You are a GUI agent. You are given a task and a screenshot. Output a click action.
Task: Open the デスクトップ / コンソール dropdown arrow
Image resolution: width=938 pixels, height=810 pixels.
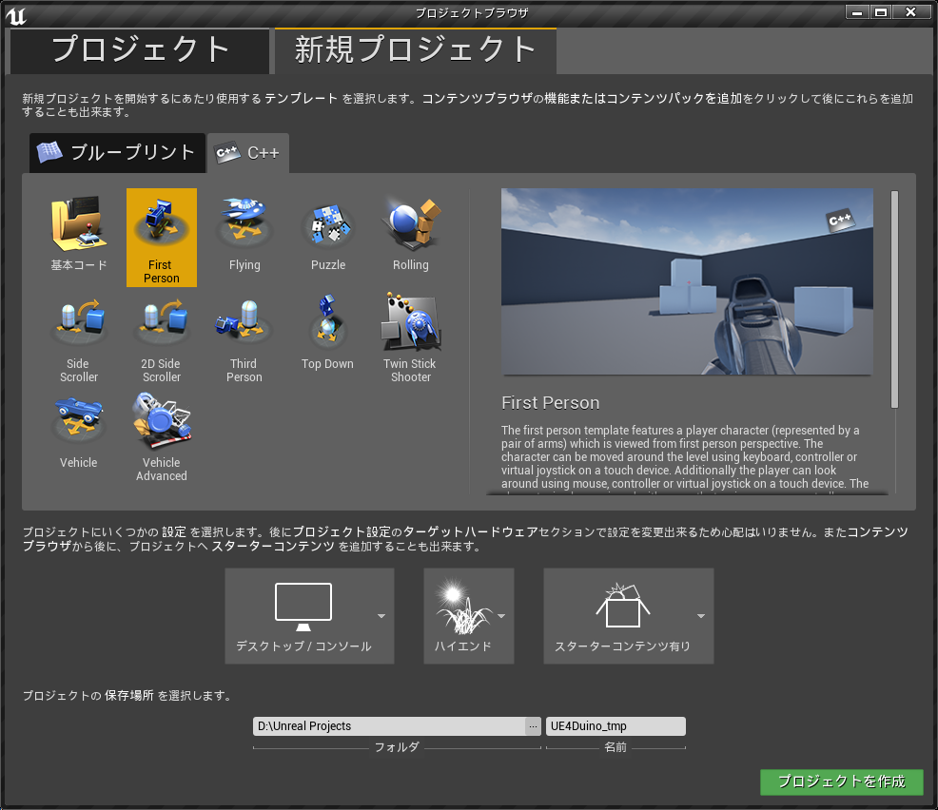[381, 616]
